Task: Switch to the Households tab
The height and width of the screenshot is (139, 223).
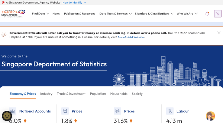Action: tap(119, 94)
